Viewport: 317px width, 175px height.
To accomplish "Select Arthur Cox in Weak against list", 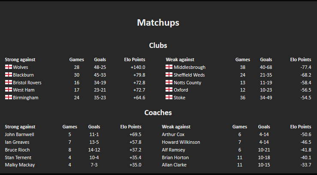I will 173,134.
